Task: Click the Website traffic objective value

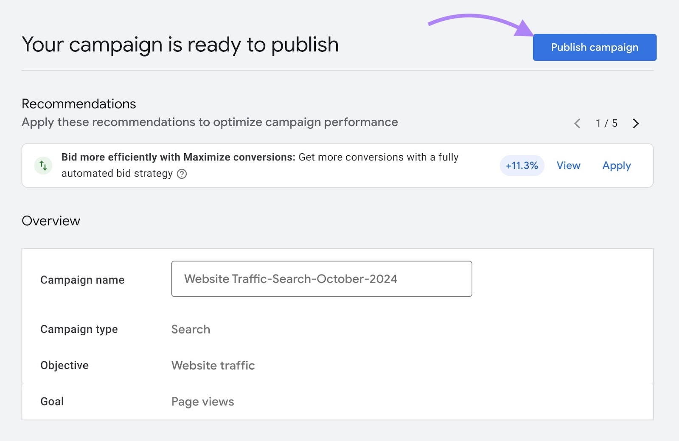Action: (213, 365)
